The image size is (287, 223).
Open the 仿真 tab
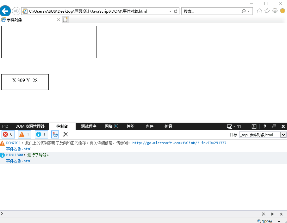click(x=168, y=126)
